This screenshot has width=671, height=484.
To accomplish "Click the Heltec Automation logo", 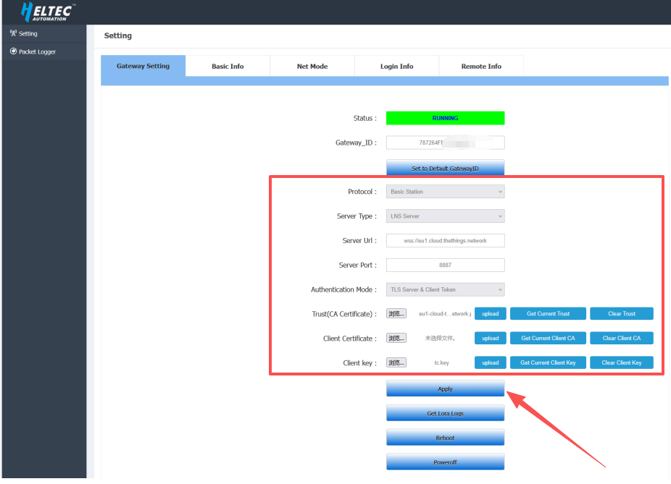I will (x=48, y=12).
